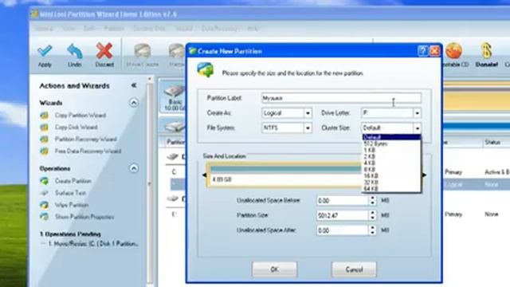Click the Undo arrow icon
510x287 pixels.
coord(74,51)
